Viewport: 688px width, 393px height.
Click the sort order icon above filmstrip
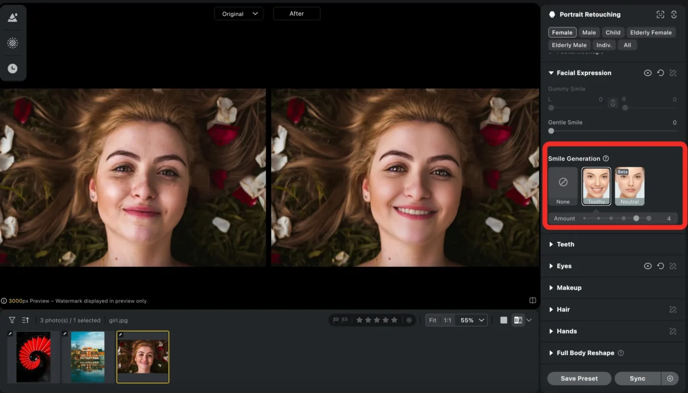tap(26, 320)
